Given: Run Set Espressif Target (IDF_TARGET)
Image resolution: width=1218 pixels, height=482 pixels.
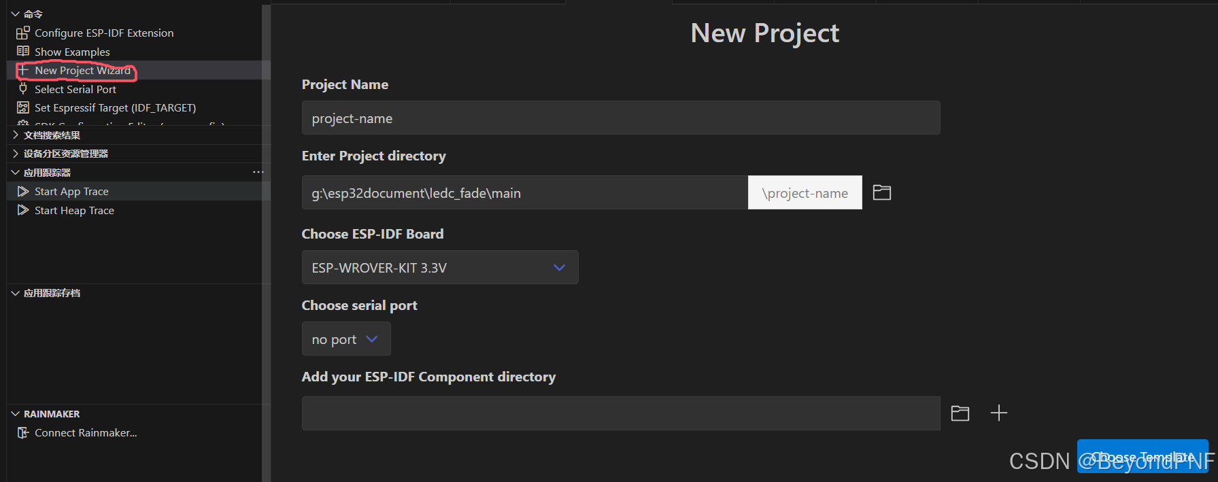Looking at the screenshot, I should [116, 107].
